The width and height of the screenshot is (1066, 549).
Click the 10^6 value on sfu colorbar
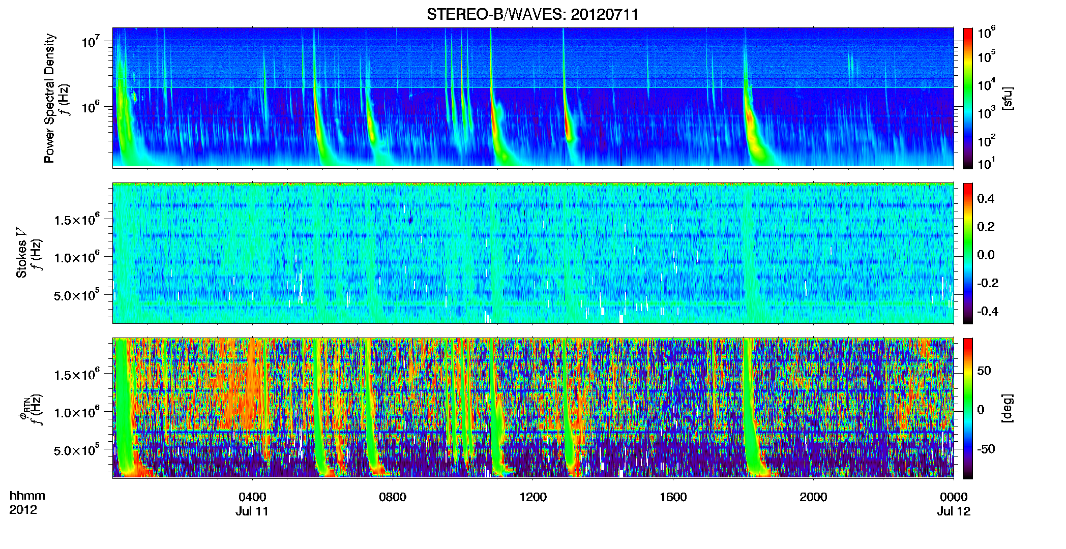click(x=987, y=33)
